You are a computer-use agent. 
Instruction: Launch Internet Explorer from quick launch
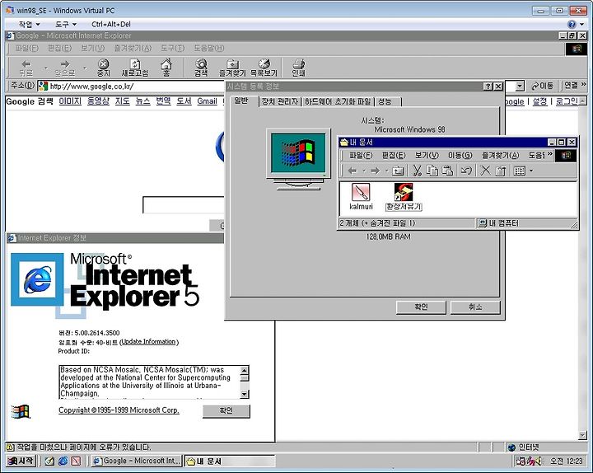pos(63,461)
